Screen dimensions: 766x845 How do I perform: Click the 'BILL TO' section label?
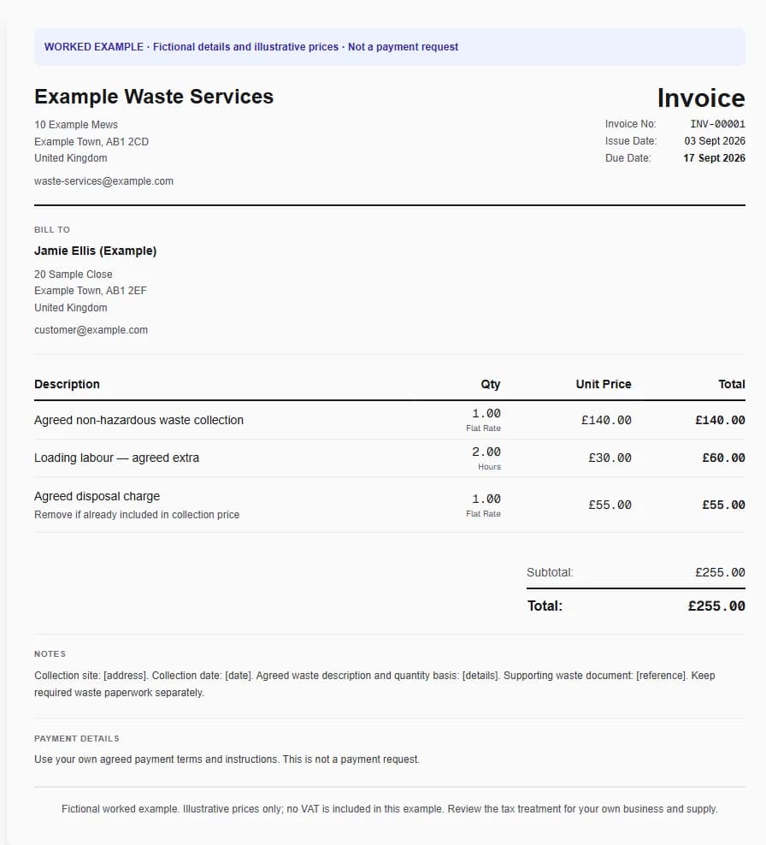pyautogui.click(x=52, y=229)
